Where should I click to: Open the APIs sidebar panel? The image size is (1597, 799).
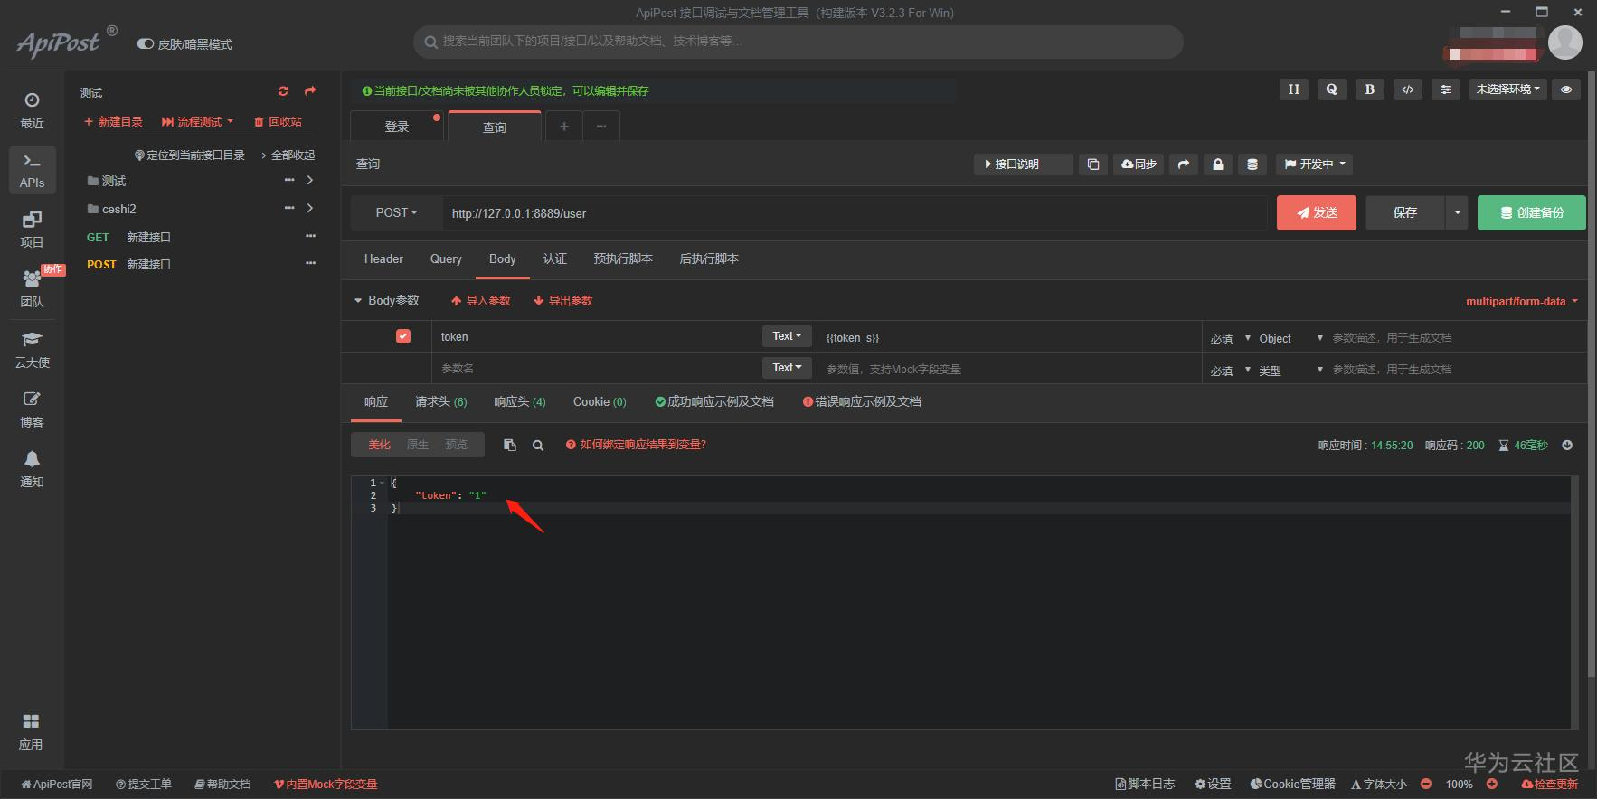coord(32,170)
